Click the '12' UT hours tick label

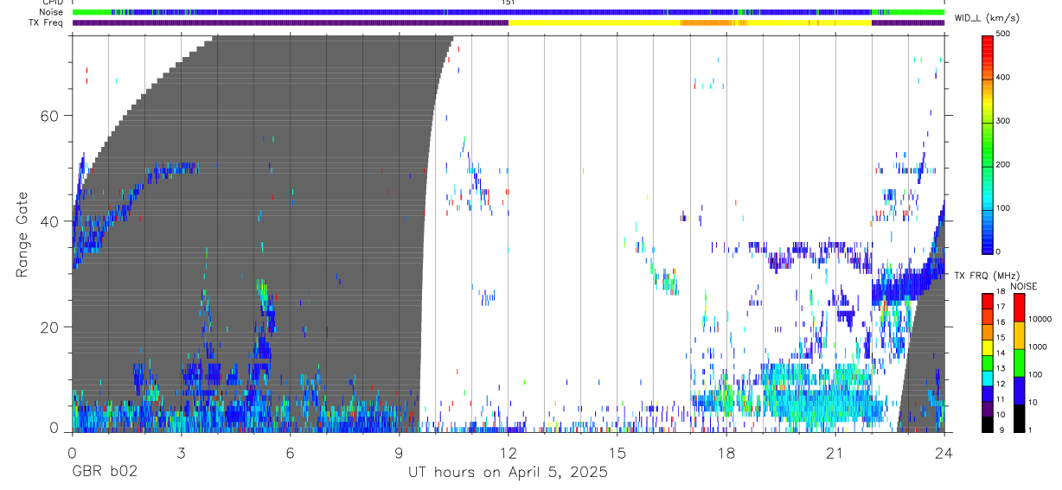(x=509, y=452)
